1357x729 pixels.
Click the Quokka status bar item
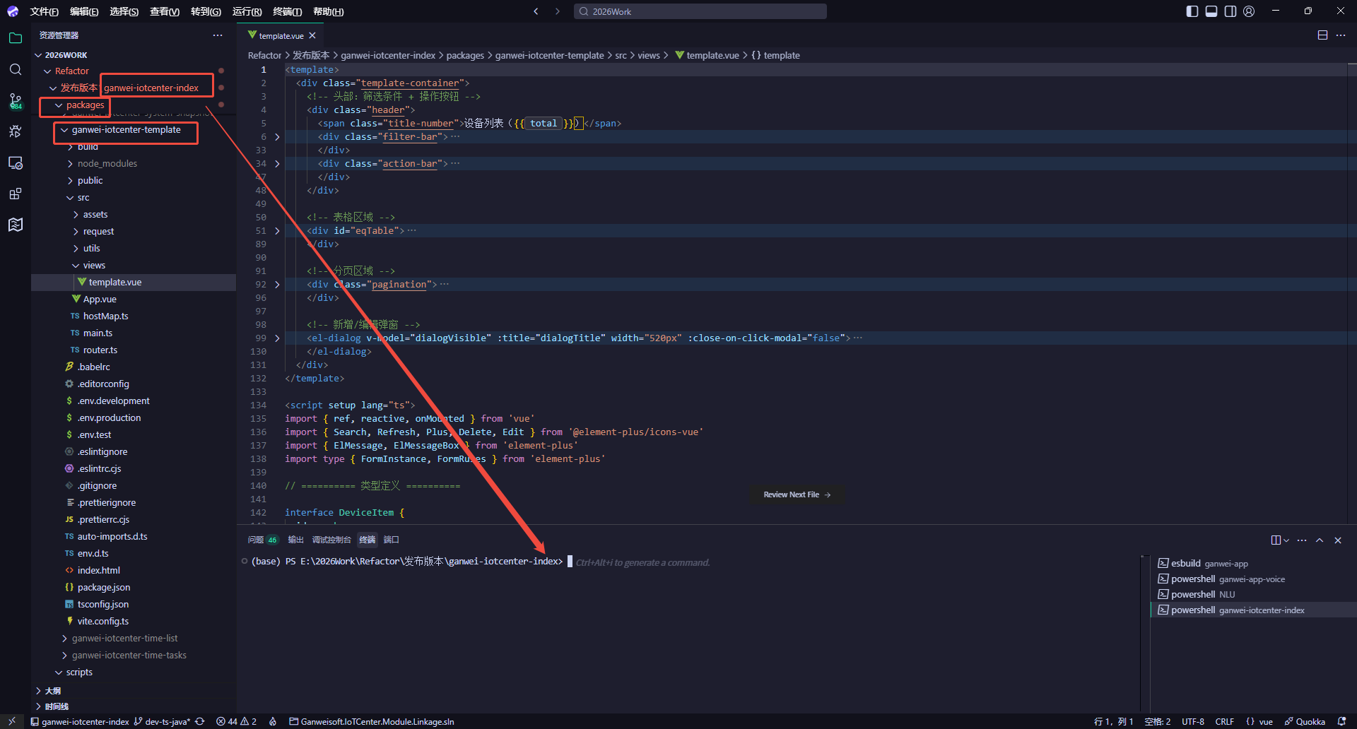pyautogui.click(x=1305, y=721)
